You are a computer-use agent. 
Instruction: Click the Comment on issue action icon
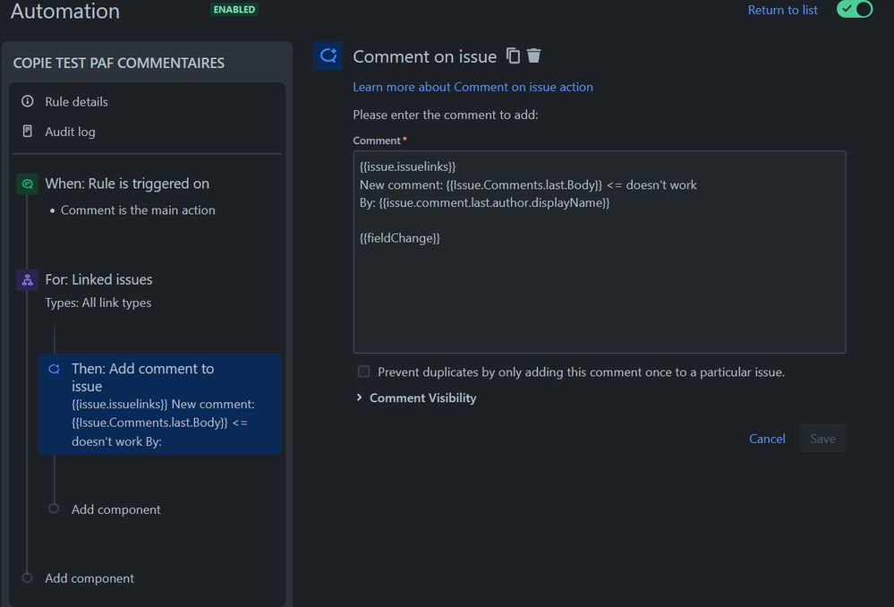[328, 56]
